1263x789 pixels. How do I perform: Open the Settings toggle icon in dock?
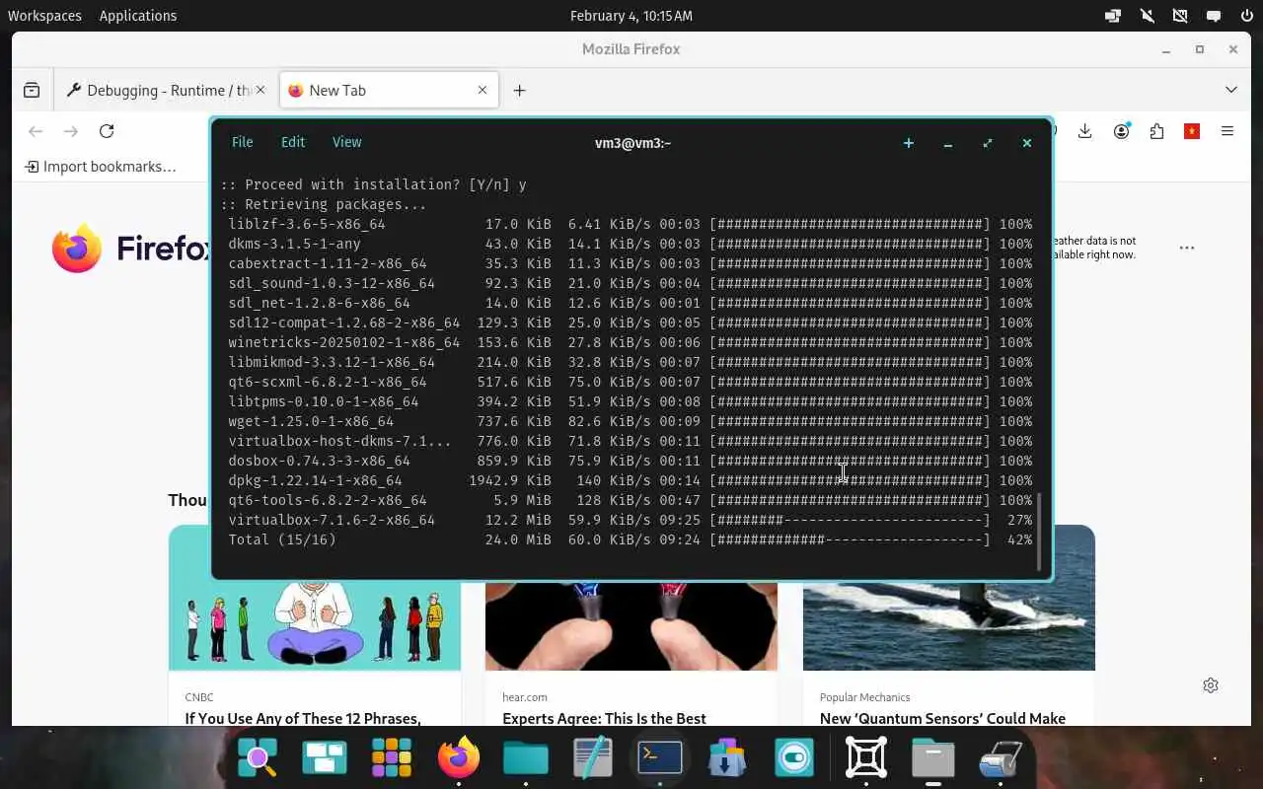[x=794, y=757]
